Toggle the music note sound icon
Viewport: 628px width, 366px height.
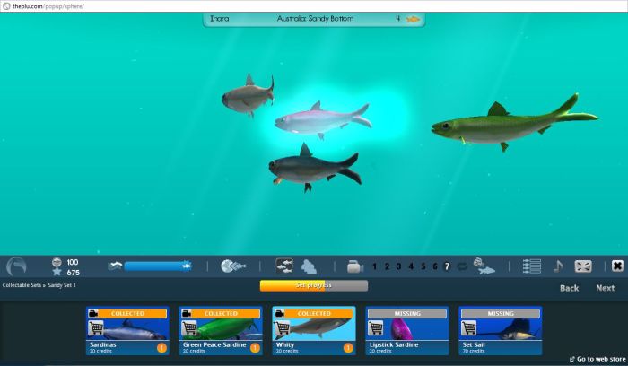click(x=558, y=266)
